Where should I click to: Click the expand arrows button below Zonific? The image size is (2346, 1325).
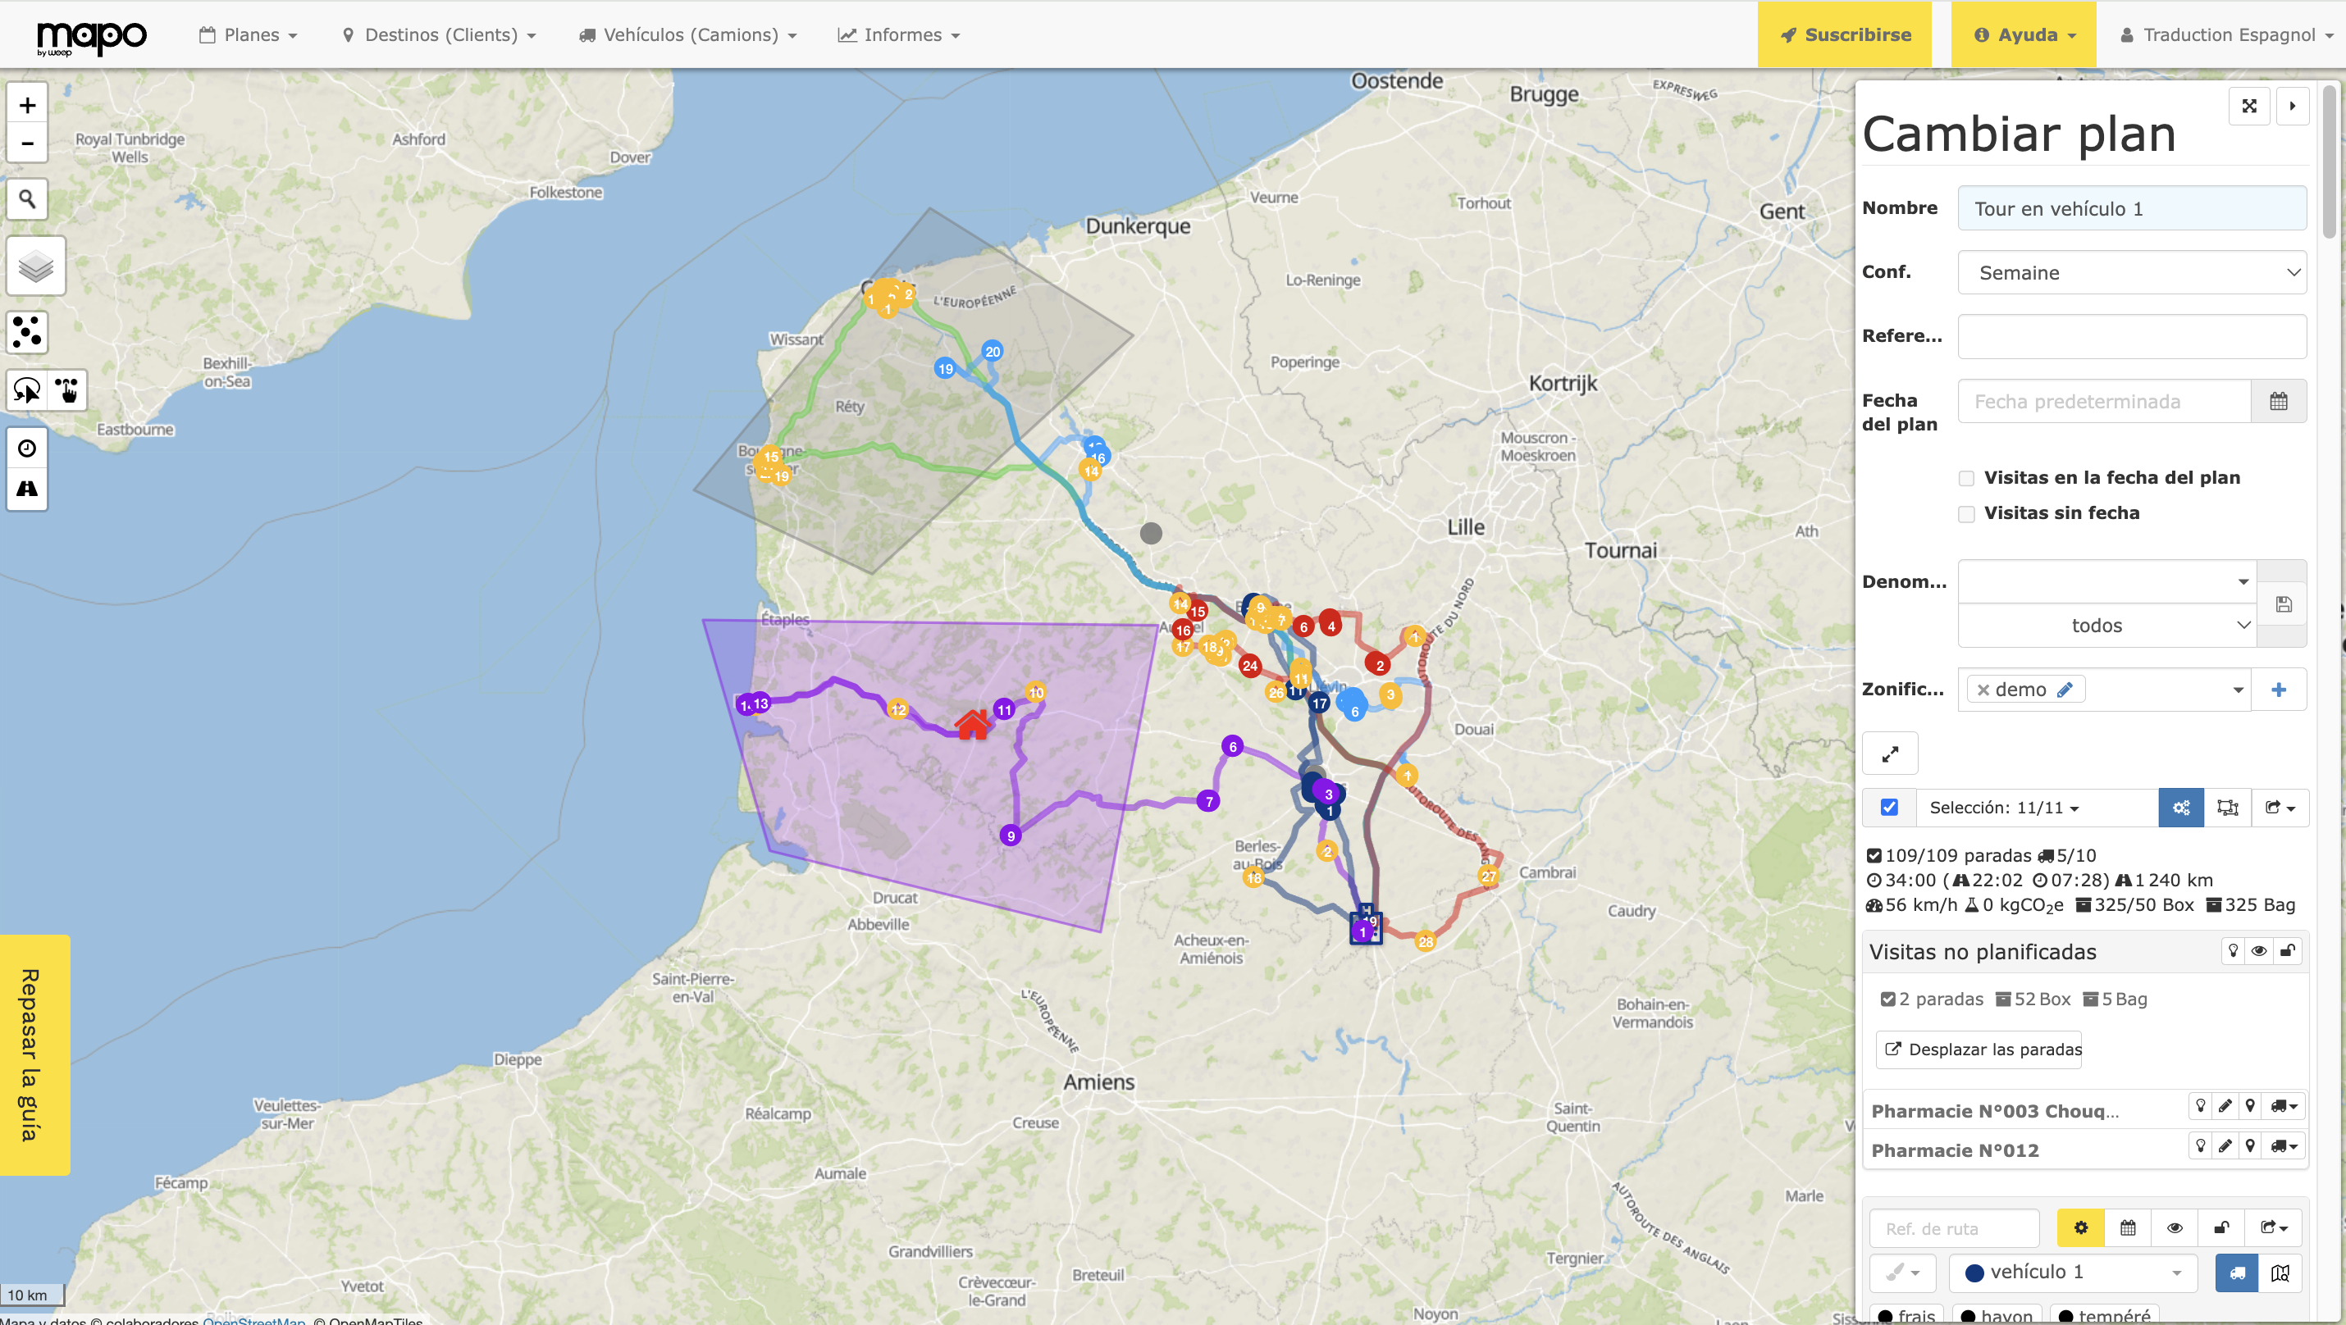(1890, 754)
